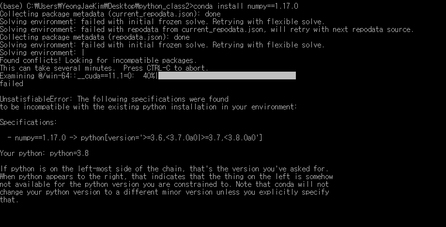Click 'will retry with next repodata source' text

342,30
